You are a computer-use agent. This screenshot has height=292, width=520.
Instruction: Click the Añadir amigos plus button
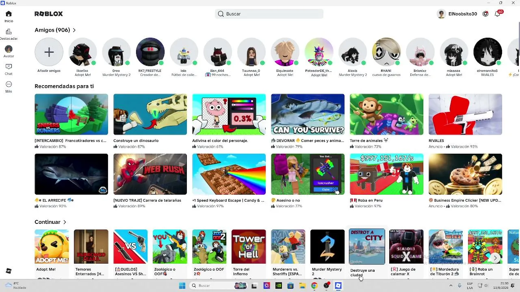[49, 52]
